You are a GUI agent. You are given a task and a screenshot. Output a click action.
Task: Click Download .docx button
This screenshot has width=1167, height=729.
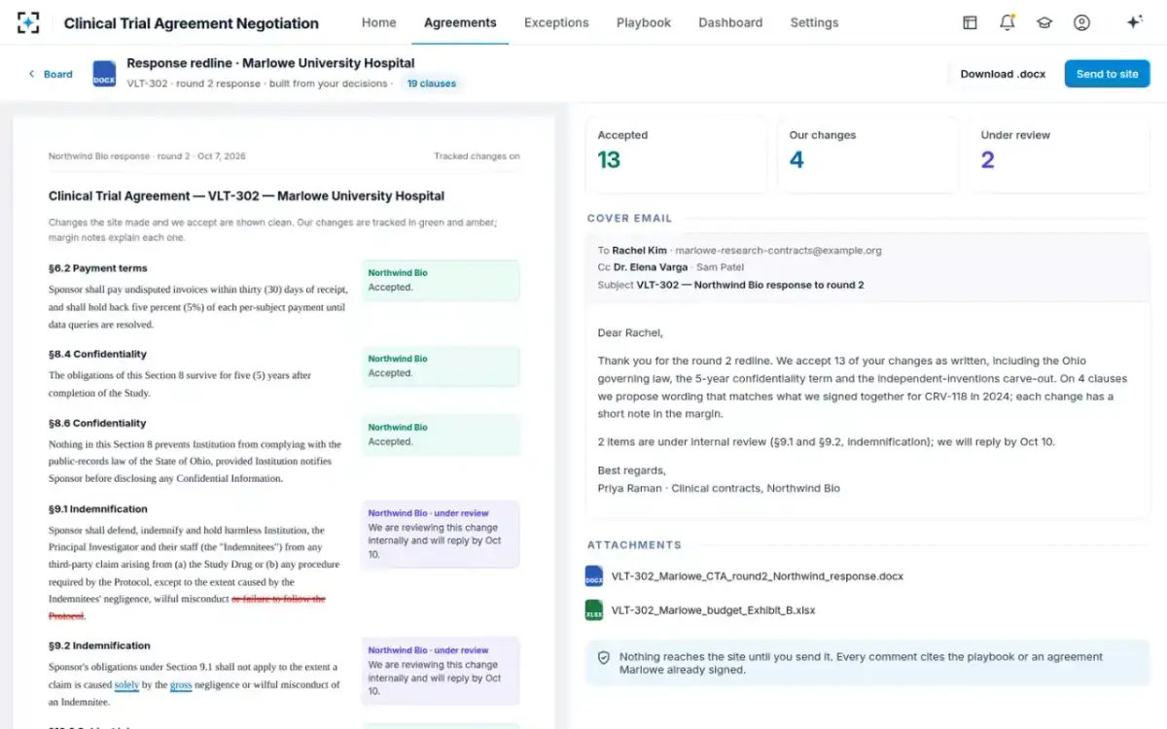tap(1003, 74)
